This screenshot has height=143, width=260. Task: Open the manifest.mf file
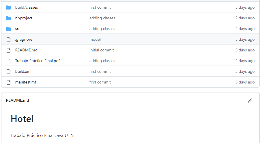[26, 82]
